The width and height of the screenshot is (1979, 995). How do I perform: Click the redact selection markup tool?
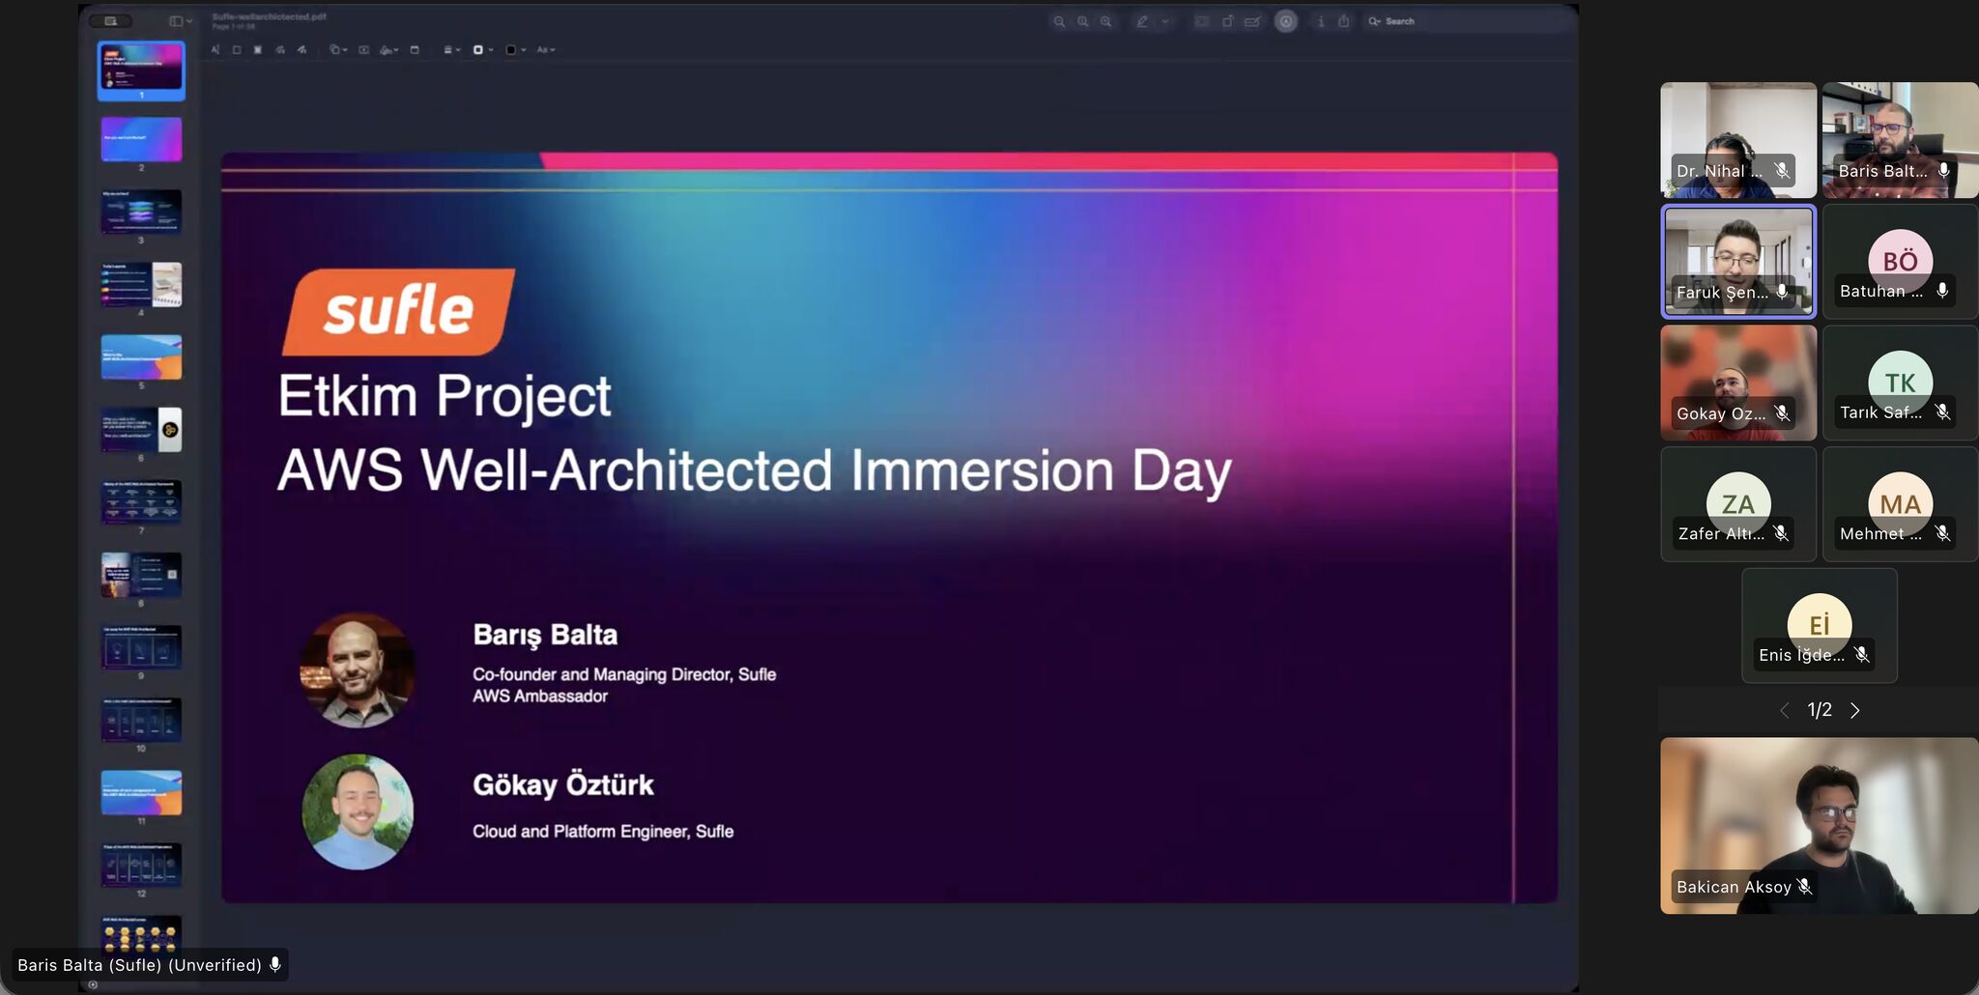[x=258, y=49]
